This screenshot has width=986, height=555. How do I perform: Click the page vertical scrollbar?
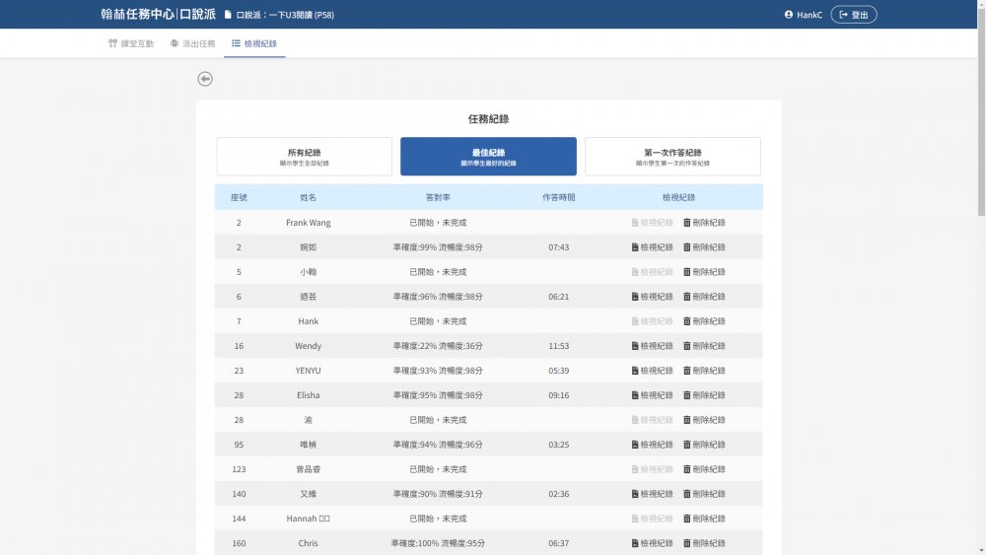click(980, 108)
